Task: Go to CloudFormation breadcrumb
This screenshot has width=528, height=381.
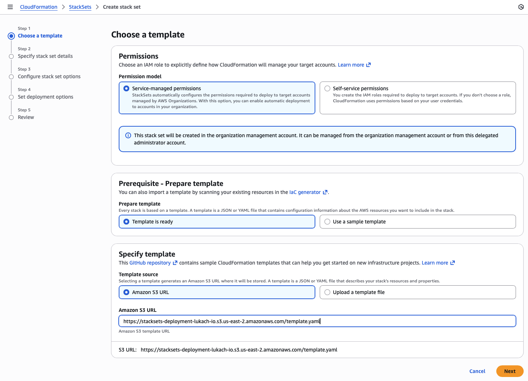Action: pos(39,7)
